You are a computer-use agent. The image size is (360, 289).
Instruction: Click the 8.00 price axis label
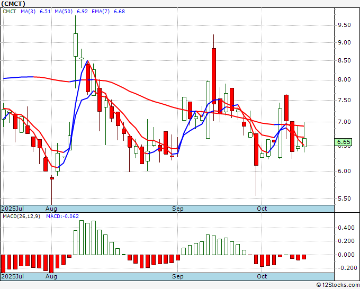click(344, 79)
